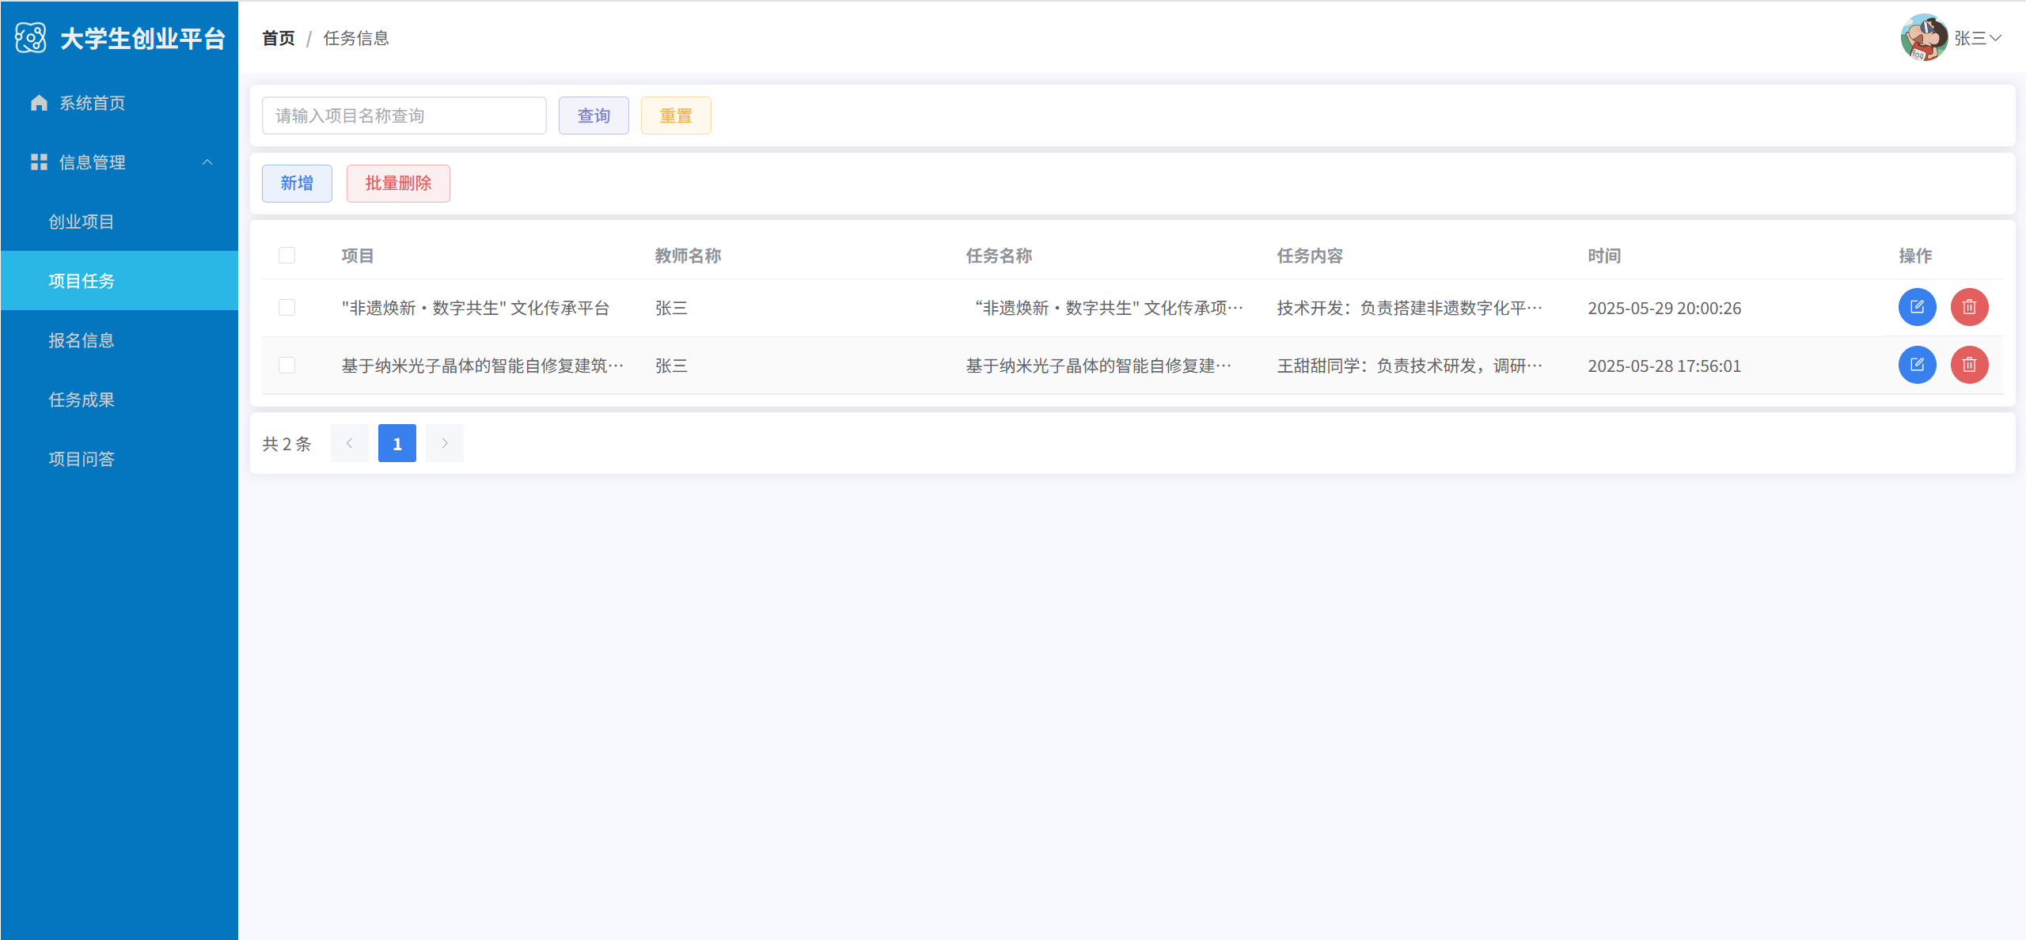Focus the 项目名称 search input
Screen dimensions: 2026x940
(404, 116)
